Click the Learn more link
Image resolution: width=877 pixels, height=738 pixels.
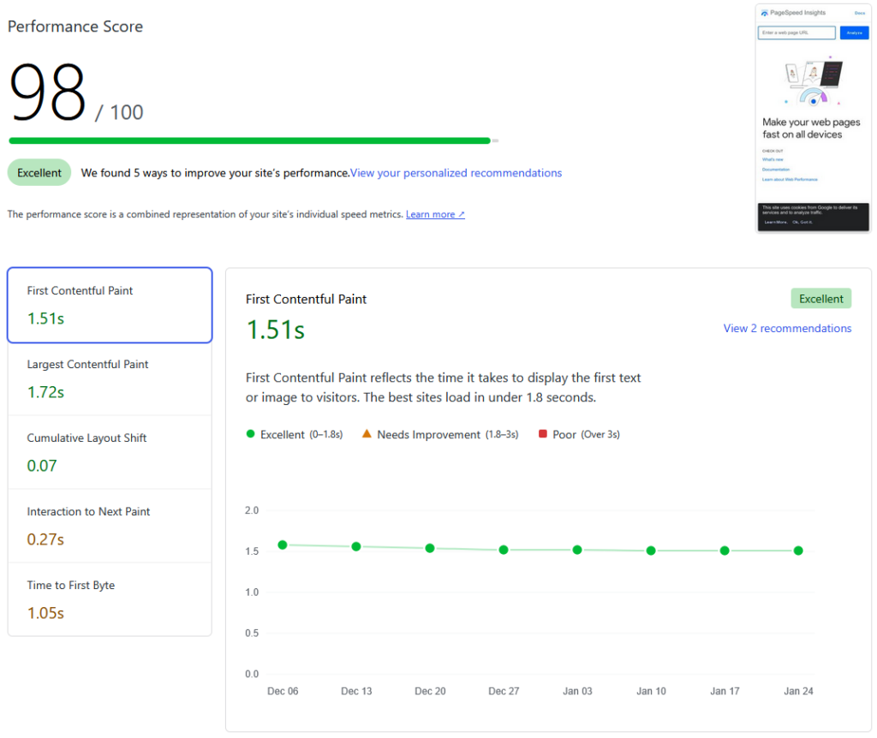pos(435,215)
